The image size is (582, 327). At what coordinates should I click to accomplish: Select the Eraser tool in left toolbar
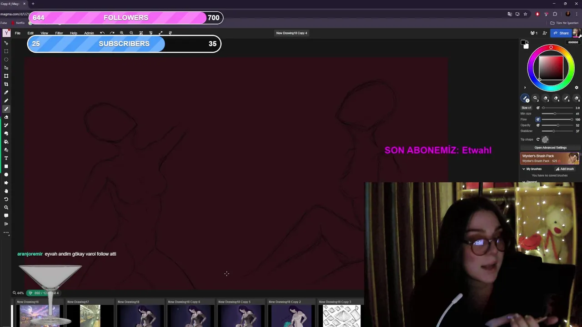point(6,117)
